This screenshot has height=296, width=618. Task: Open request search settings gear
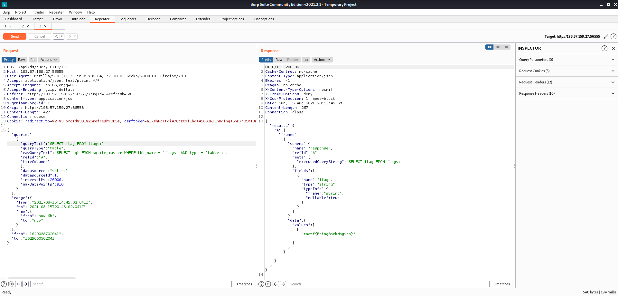pyautogui.click(x=11, y=284)
